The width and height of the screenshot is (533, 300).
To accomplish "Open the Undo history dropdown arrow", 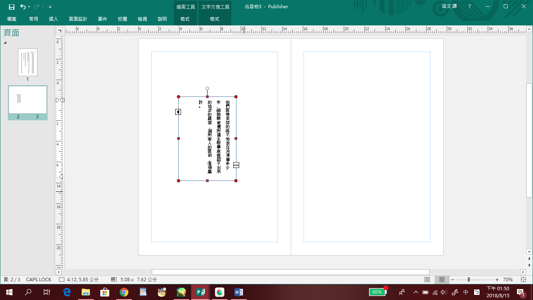I will (29, 7).
